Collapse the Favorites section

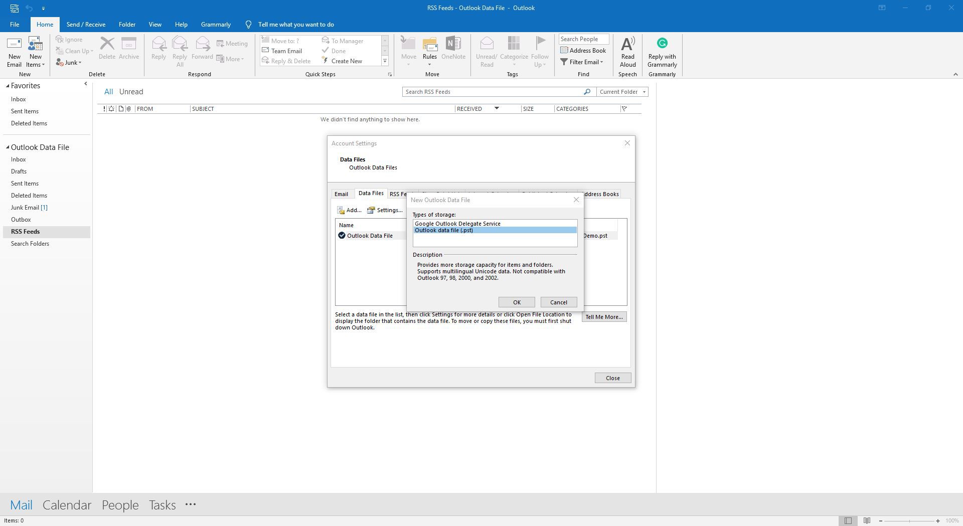(x=8, y=86)
